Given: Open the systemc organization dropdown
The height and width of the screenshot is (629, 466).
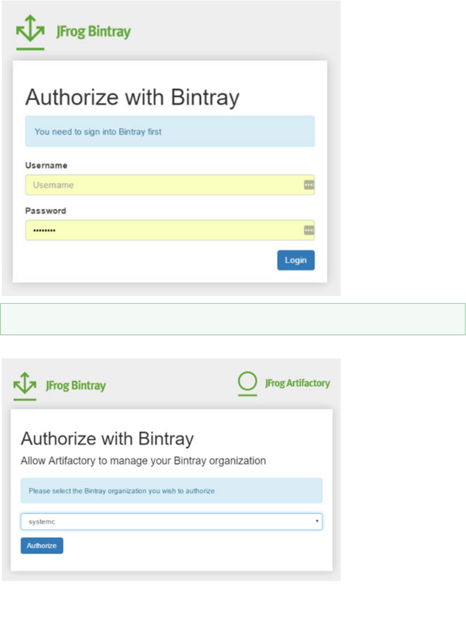Looking at the screenshot, I should click(171, 521).
